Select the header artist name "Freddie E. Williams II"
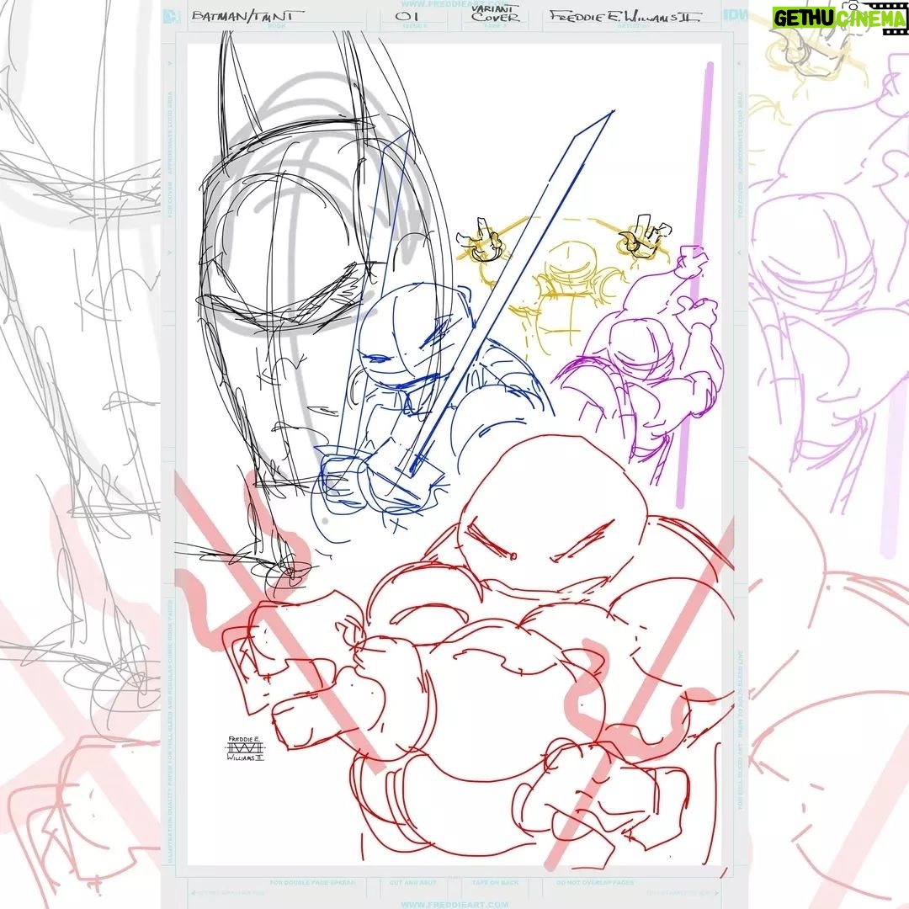This screenshot has height=909, width=909. 625,16
